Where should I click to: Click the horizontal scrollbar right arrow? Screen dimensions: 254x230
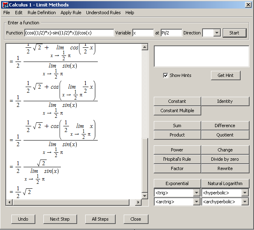tap(138, 202)
